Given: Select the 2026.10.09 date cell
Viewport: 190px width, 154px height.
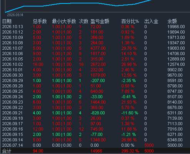Looking at the screenshot, I should pyautogui.click(x=12, y=37).
